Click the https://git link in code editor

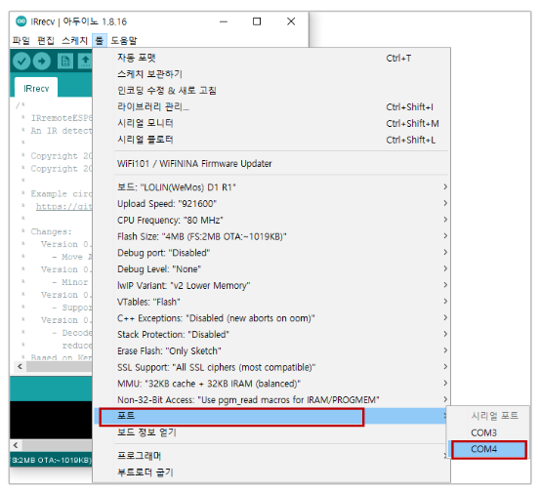[x=64, y=207]
